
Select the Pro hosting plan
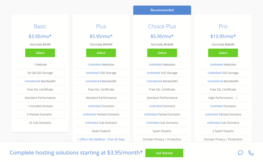point(223,53)
